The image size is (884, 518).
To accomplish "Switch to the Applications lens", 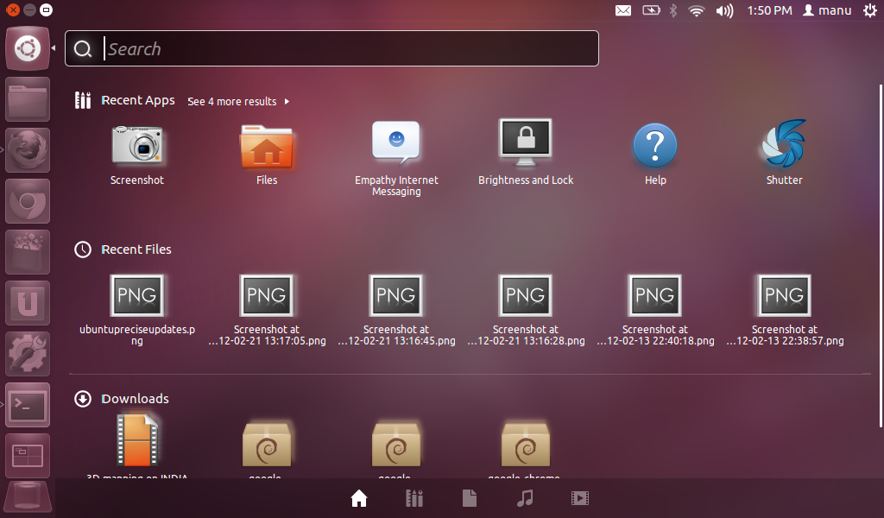I will (x=414, y=498).
